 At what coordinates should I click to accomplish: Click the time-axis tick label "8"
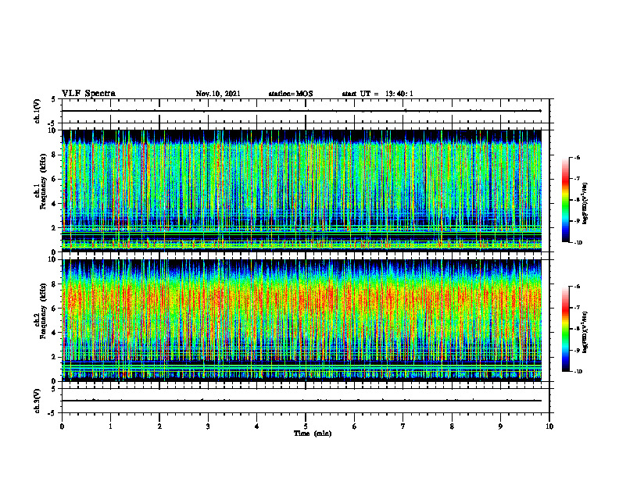(x=452, y=426)
